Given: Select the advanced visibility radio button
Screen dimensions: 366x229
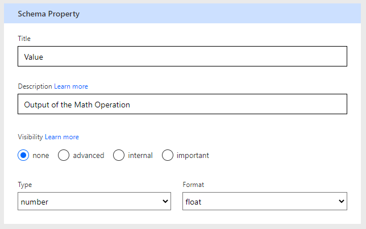Looking at the screenshot, I should [x=64, y=155].
